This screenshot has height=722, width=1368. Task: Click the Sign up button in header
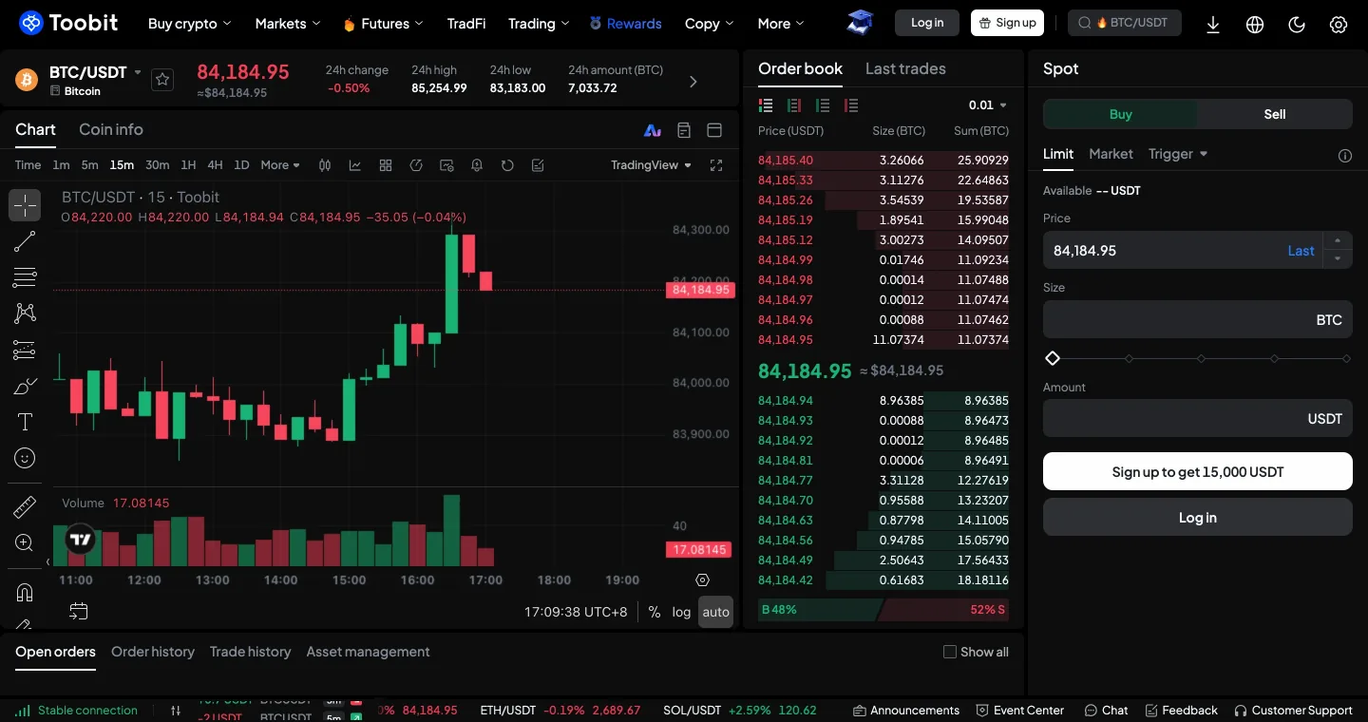point(1007,23)
